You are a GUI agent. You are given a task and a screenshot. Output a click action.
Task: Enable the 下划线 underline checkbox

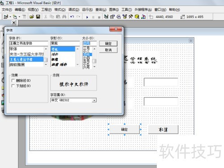tap(13, 86)
